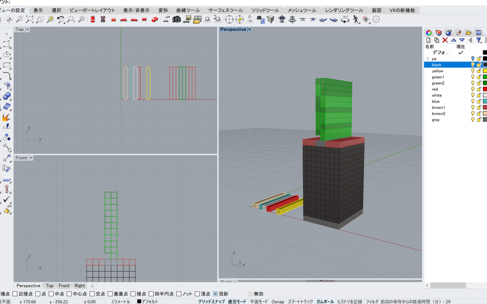Add a viewport tab with plus button
The height and width of the screenshot is (304, 487).
pyautogui.click(x=92, y=285)
